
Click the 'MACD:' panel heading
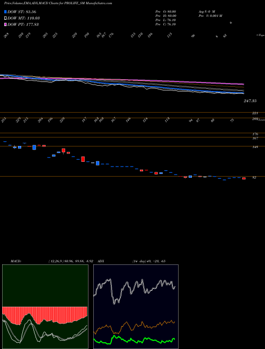click(x=16, y=261)
